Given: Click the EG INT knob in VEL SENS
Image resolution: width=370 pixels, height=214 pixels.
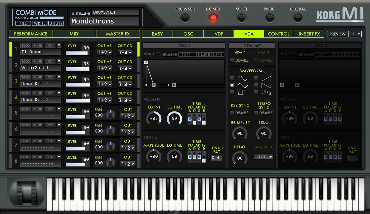Looking at the screenshot, I should click(154, 118).
